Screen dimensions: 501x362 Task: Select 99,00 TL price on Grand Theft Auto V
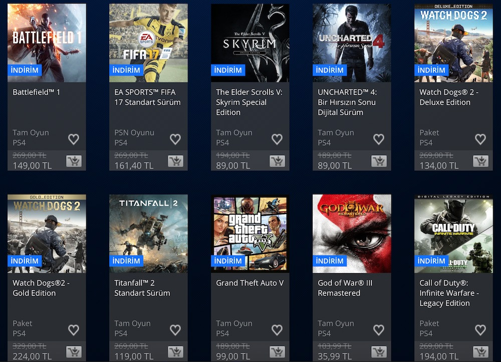(x=233, y=356)
